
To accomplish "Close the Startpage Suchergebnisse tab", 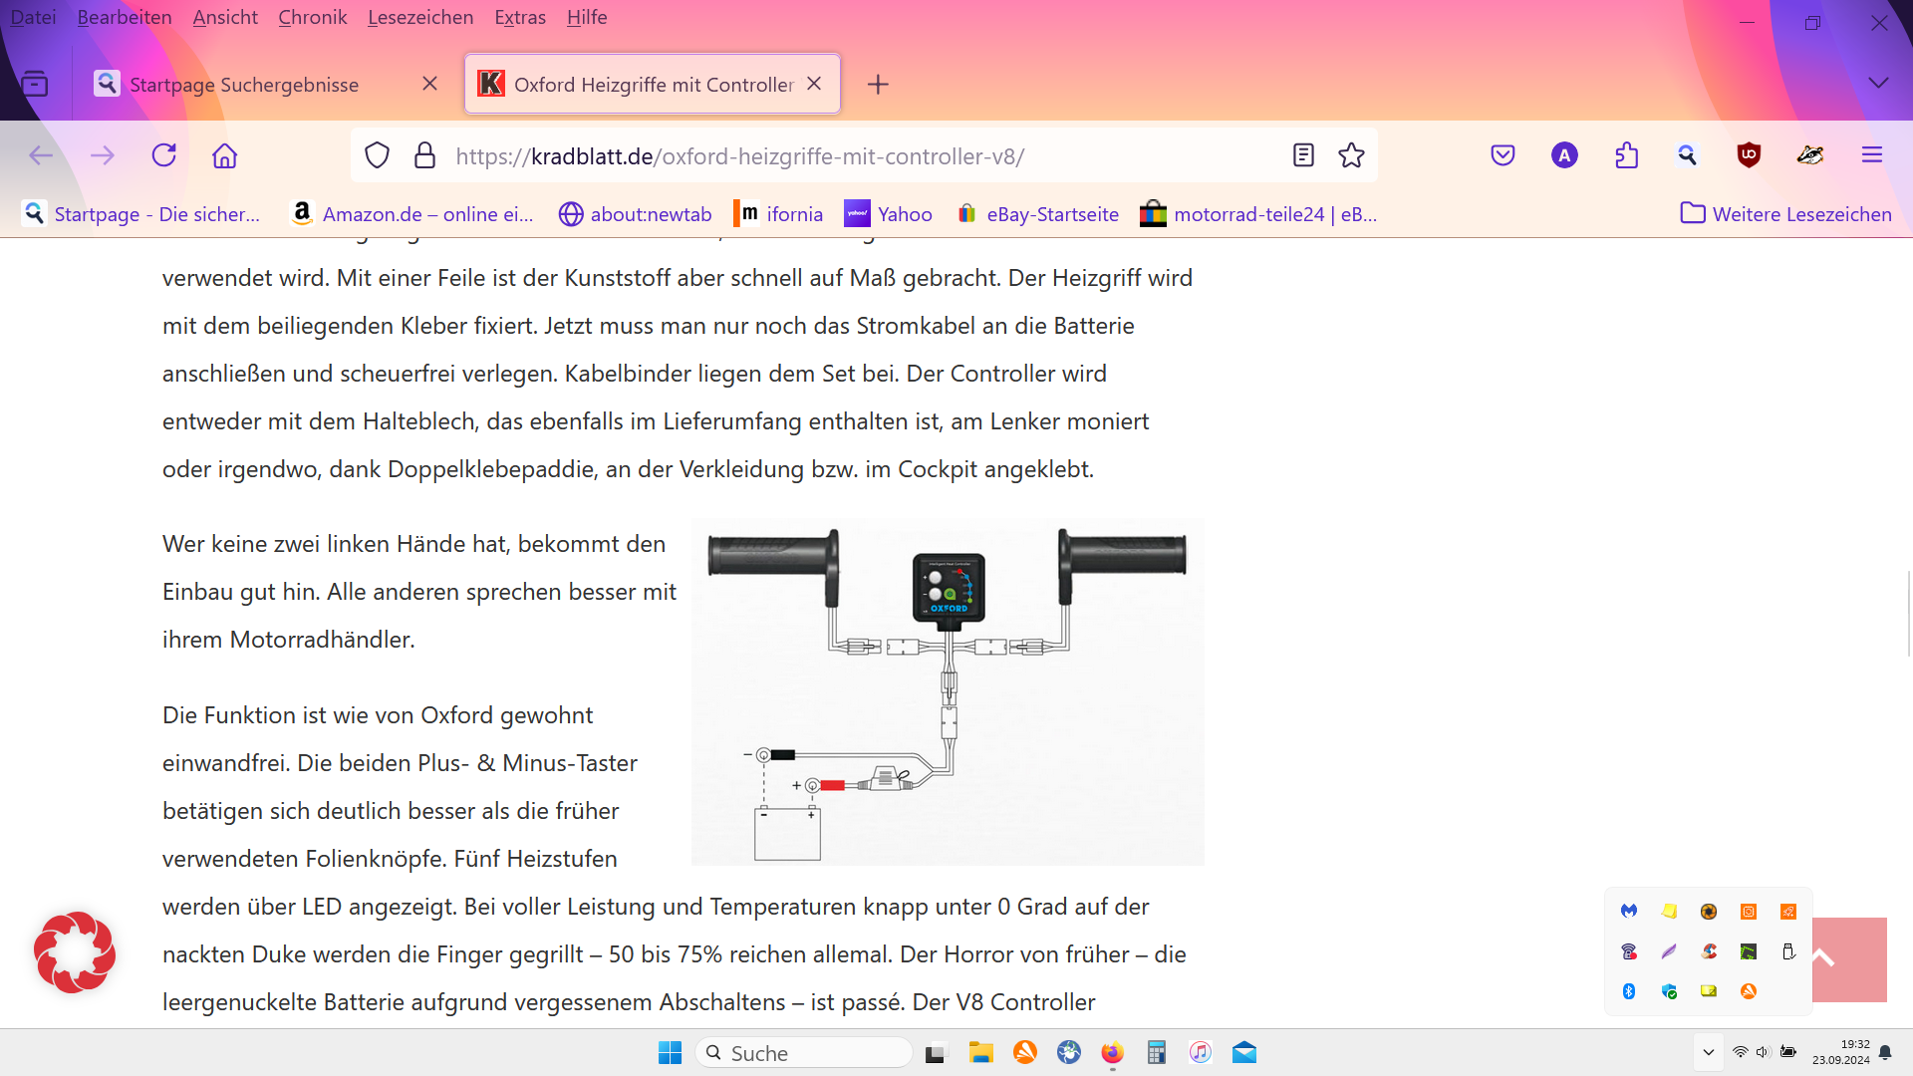I will pyautogui.click(x=429, y=84).
